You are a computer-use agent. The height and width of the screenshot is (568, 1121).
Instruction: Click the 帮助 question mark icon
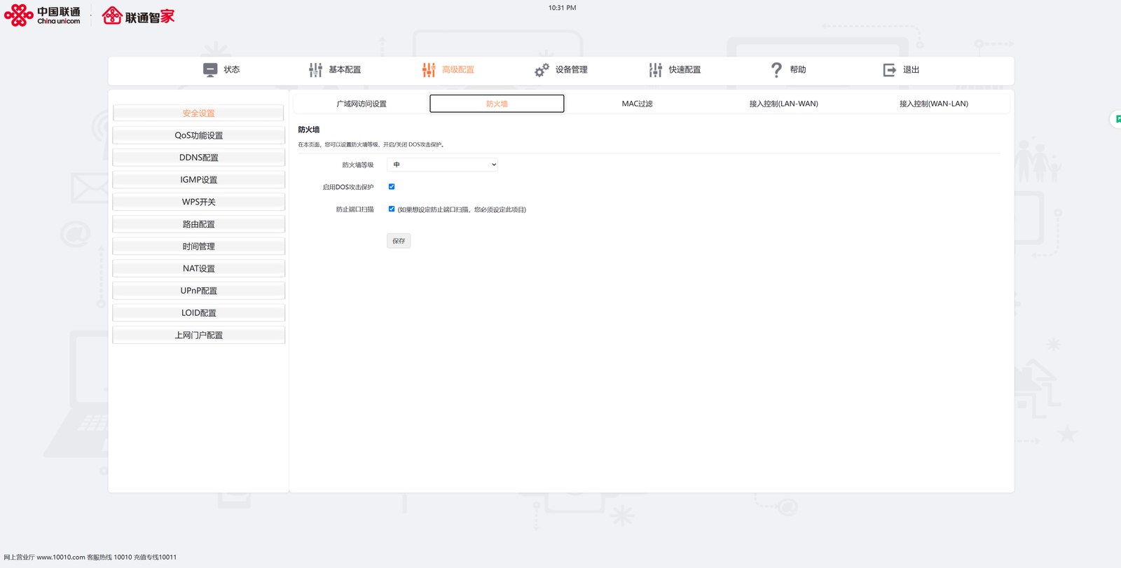(776, 69)
